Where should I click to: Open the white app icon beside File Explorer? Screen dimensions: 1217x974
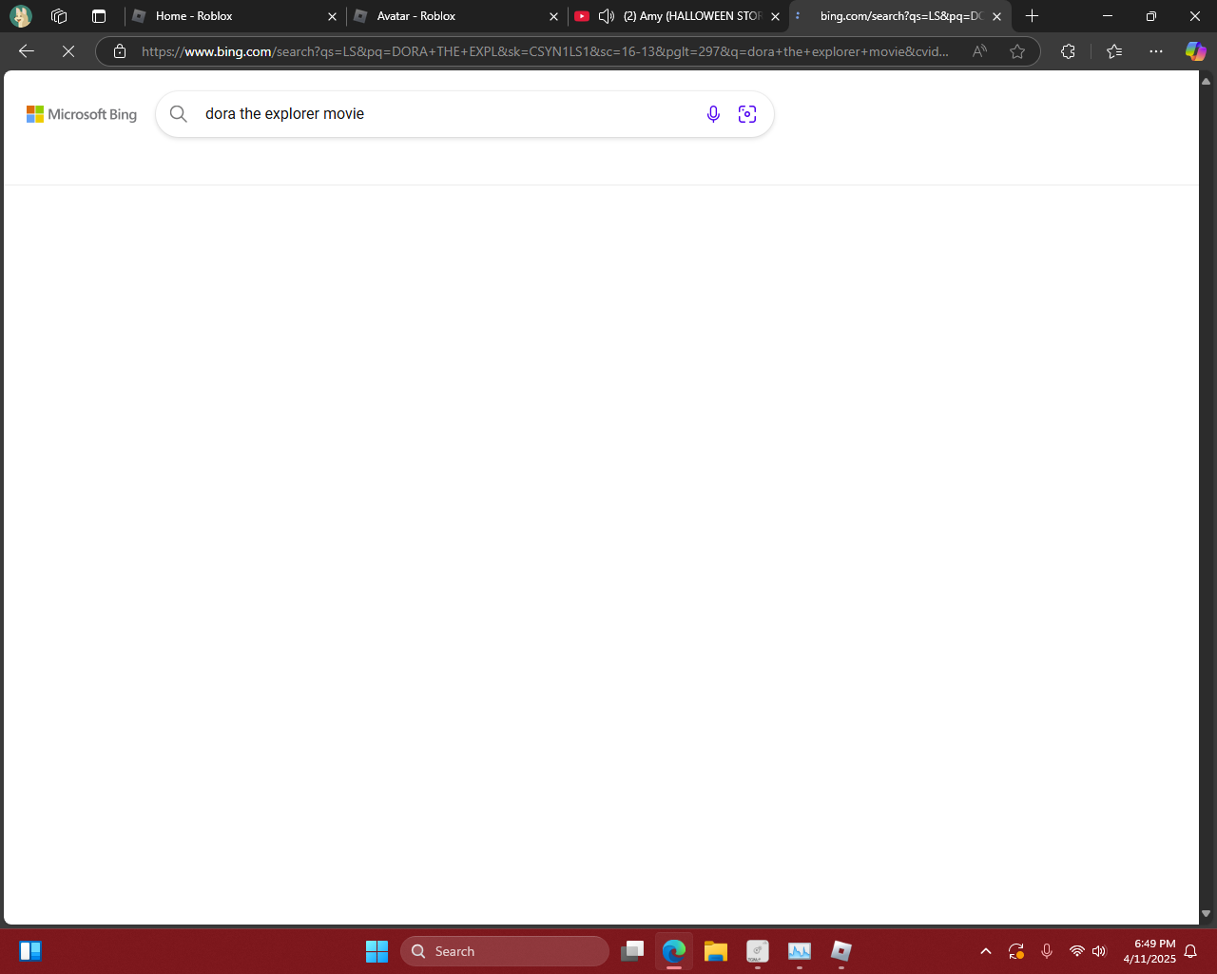[x=758, y=951]
